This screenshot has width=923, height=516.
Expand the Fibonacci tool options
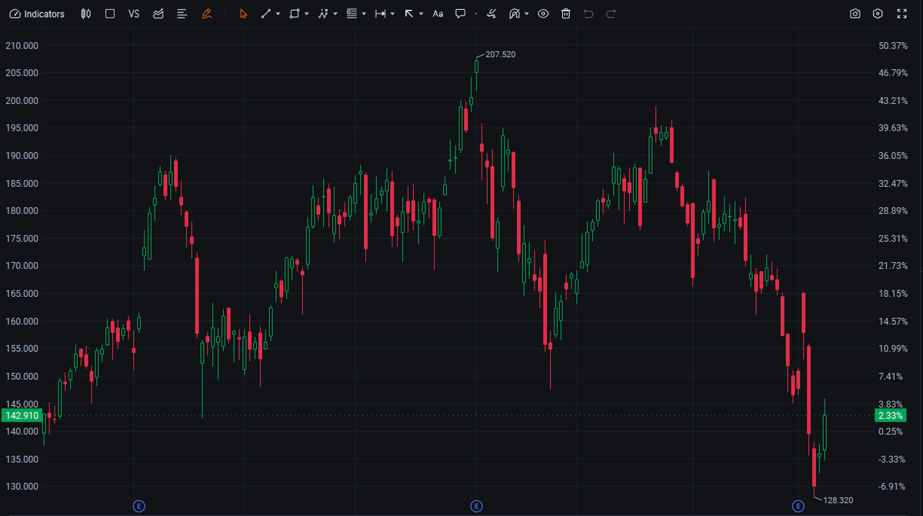tap(364, 14)
